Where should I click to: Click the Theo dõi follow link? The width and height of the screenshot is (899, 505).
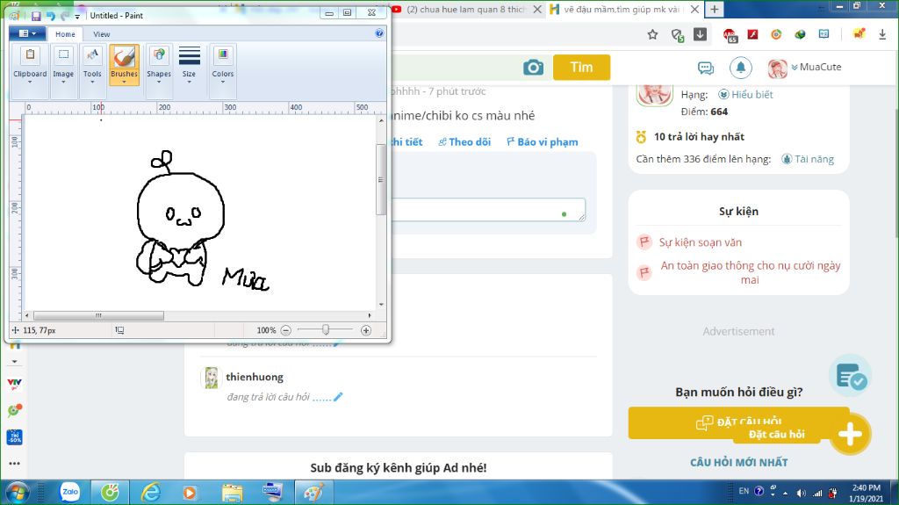(x=464, y=141)
